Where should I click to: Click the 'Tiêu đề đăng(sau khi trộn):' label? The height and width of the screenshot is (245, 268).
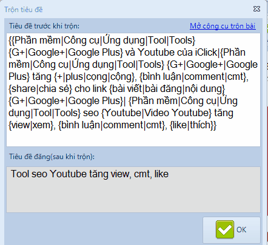click(x=52, y=157)
